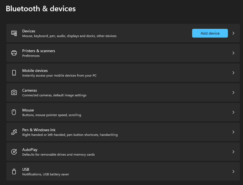
Task: Click the Pen & Windows Ink icon
Action: click(14, 132)
